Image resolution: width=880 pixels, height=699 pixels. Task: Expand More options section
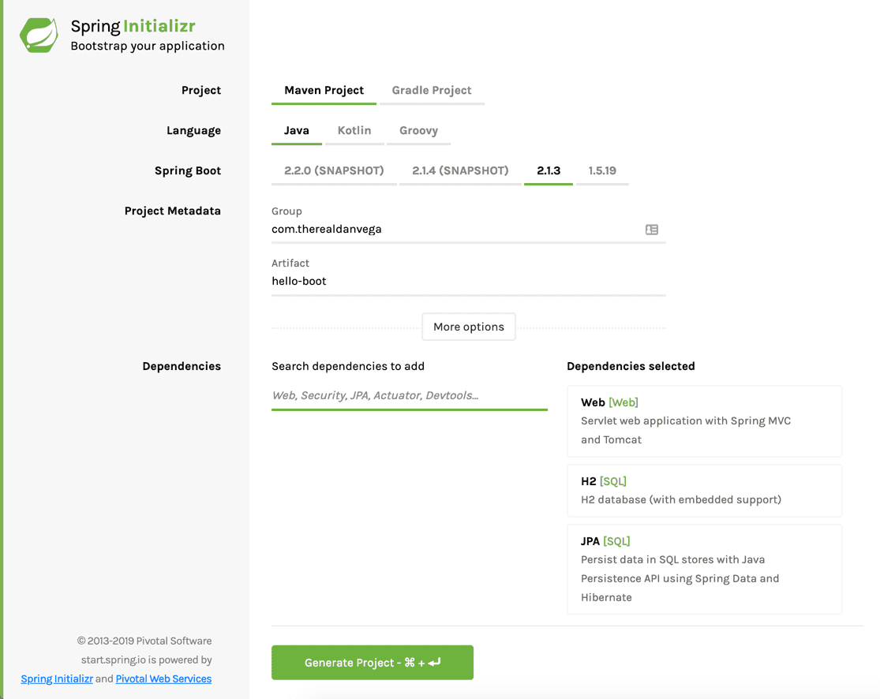(x=468, y=327)
